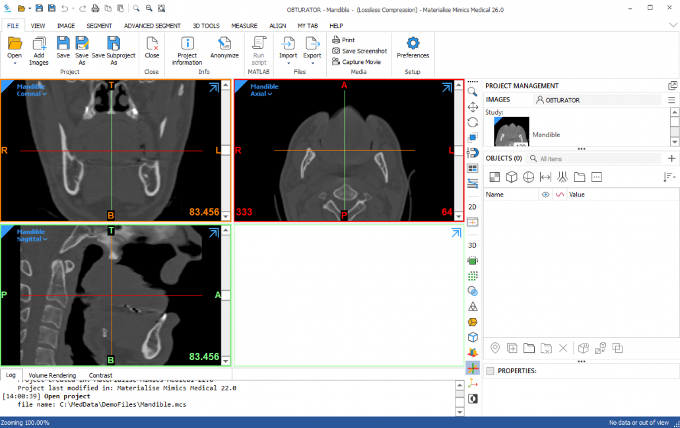Viewport: 680px width, 428px height.
Task: Click the centerline vessel filter icon
Action: pyautogui.click(x=562, y=177)
